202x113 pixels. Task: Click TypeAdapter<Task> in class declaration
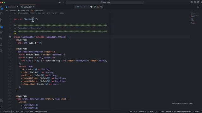pos(56,37)
